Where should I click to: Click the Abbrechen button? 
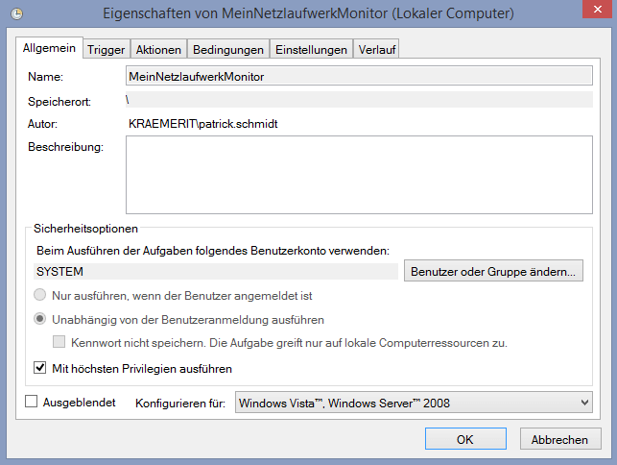[560, 439]
